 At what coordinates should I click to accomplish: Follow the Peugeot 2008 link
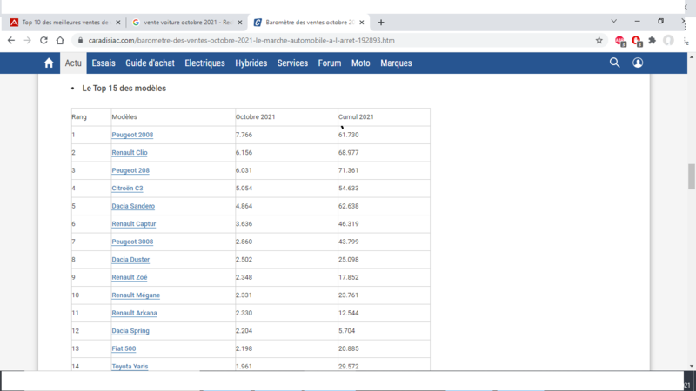[132, 135]
